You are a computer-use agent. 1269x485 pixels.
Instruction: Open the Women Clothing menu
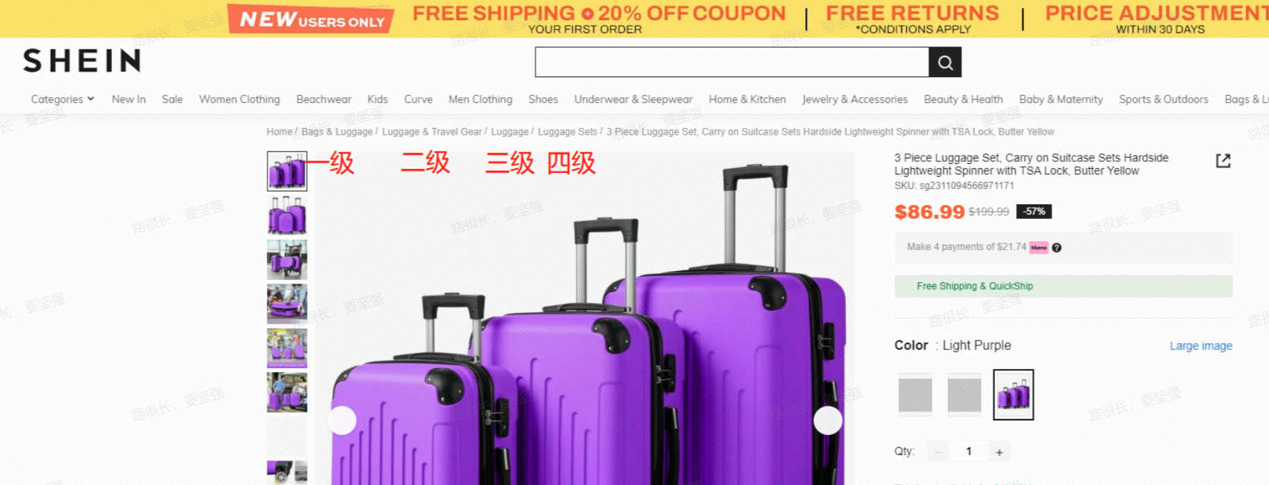(x=239, y=99)
